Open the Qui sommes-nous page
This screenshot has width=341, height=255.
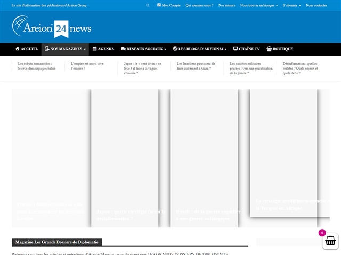199,5
